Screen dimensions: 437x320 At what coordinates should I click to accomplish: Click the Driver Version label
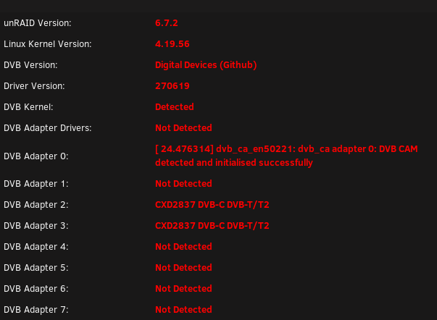pyautogui.click(x=34, y=86)
